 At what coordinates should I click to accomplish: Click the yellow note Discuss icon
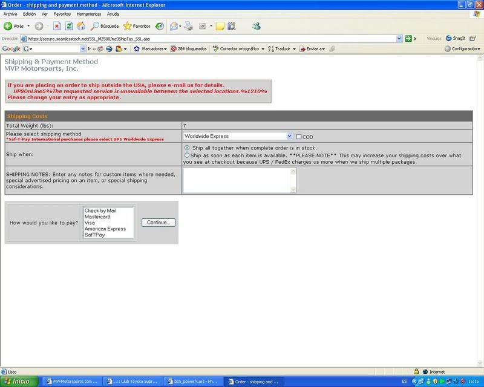220,26
